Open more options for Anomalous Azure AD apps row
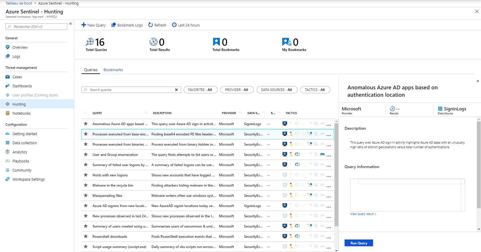Image resolution: width=481 pixels, height=252 pixels. [x=329, y=125]
